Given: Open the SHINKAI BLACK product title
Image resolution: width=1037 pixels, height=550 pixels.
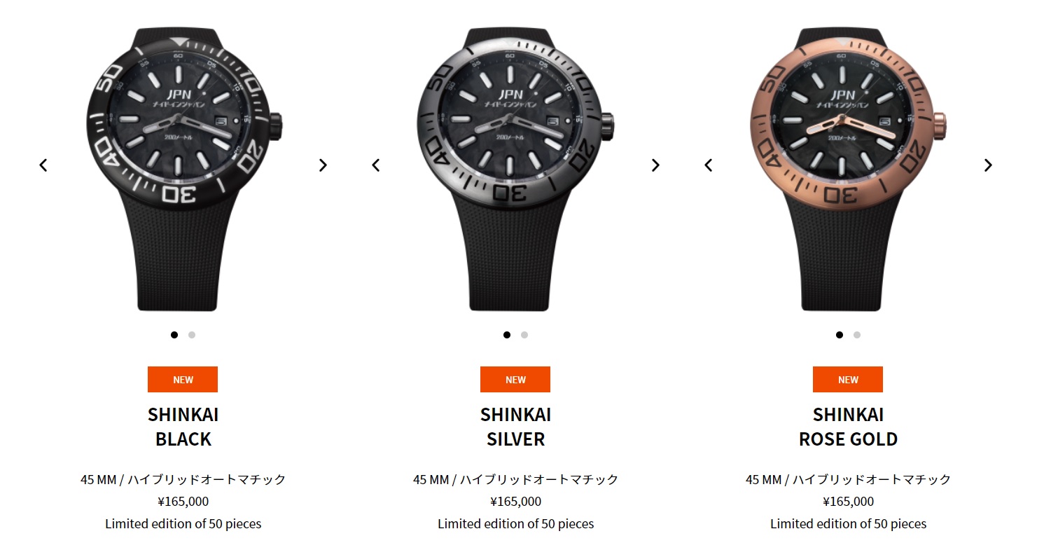Looking at the screenshot, I should [x=183, y=427].
